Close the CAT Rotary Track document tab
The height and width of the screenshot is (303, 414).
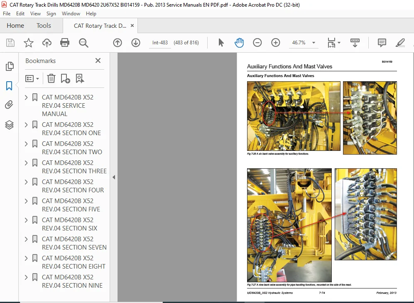point(132,26)
